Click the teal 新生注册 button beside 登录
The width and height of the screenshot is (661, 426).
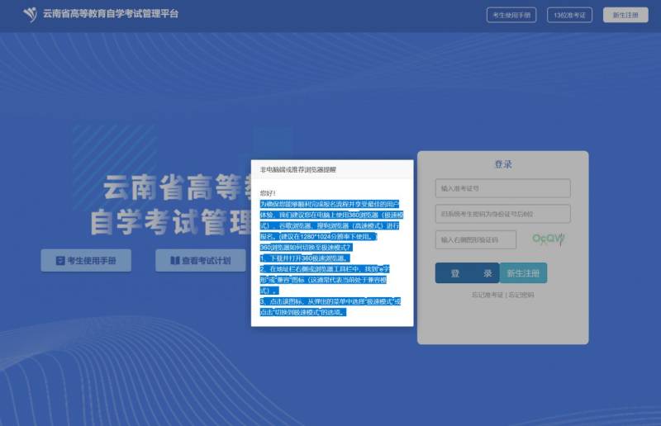522,273
